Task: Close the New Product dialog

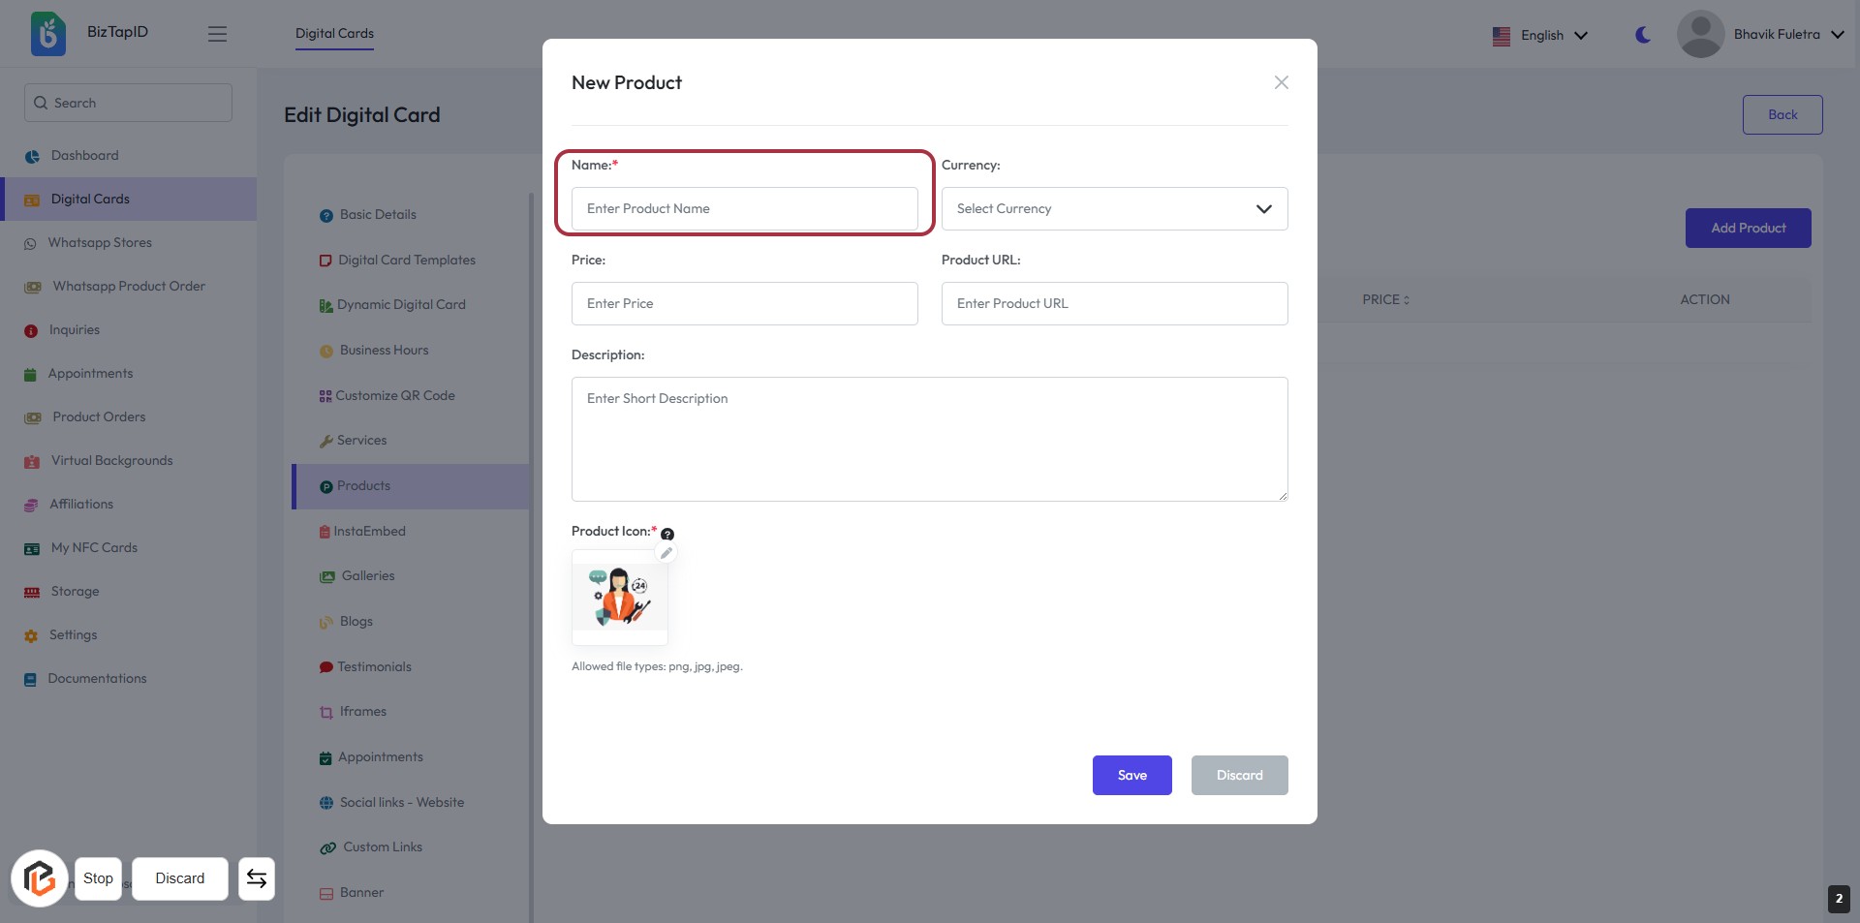Action: (1281, 82)
